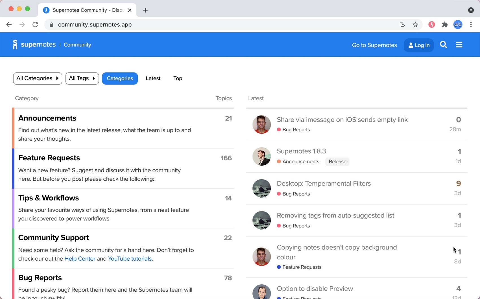Click topic count 21 for Announcements
This screenshot has width=480, height=299.
tap(228, 118)
